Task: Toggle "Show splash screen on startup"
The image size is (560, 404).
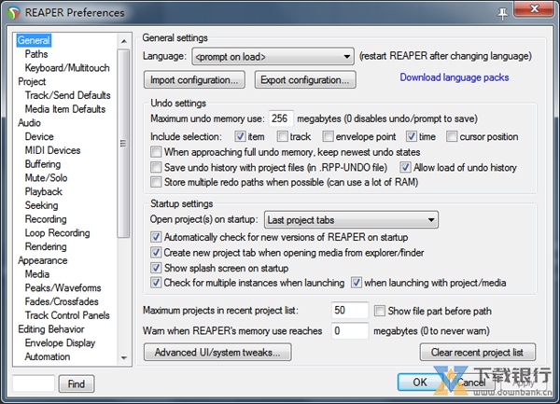Action: 156,268
